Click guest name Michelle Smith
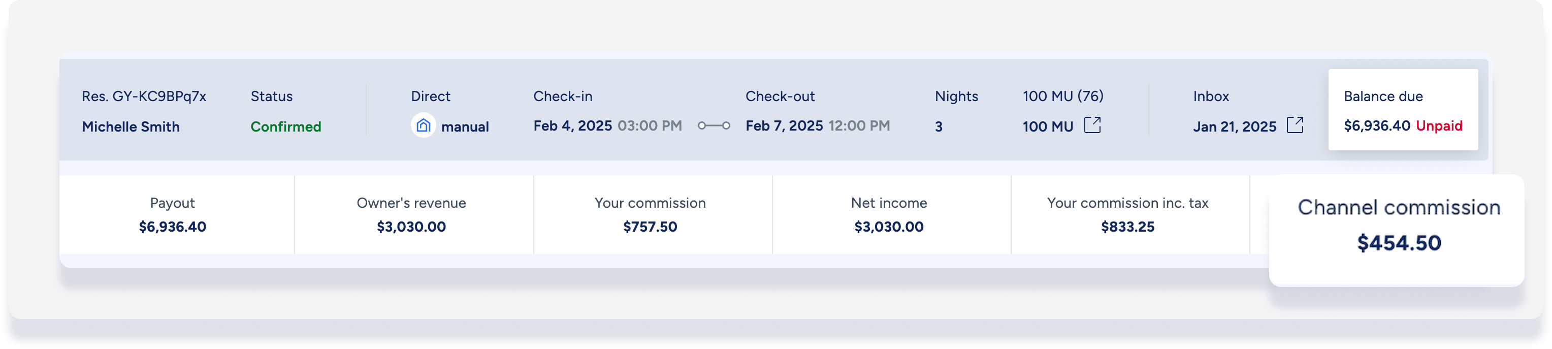 (131, 126)
